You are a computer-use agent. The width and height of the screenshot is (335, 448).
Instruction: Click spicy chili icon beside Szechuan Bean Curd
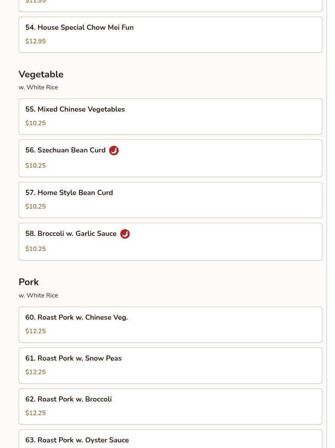114,150
